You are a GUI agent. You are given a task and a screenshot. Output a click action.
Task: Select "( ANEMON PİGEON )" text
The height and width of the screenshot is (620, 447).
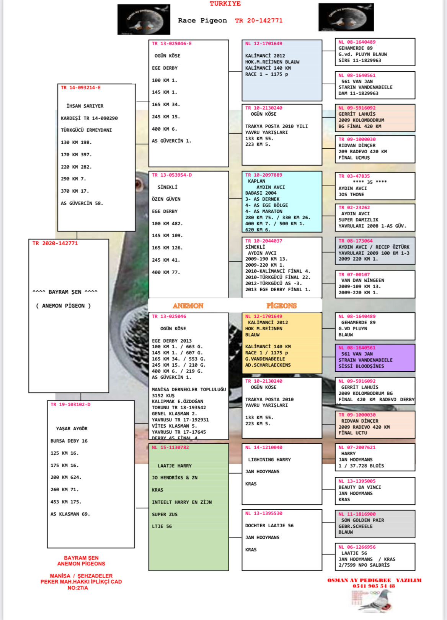pyautogui.click(x=64, y=306)
